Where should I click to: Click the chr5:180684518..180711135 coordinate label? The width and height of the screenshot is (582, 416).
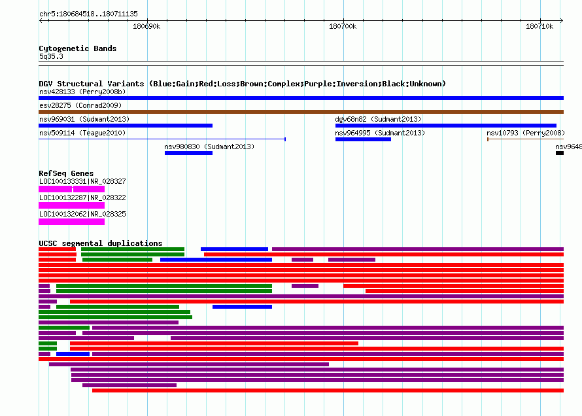(x=88, y=14)
